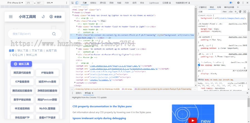Switch to the 网络 tab

pyautogui.click(x=111, y=3)
